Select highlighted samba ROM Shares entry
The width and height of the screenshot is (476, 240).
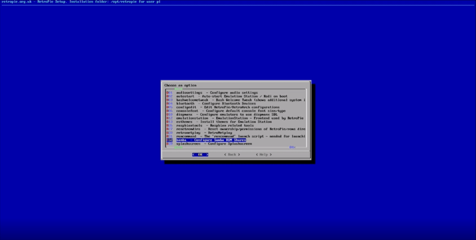[x=206, y=140]
